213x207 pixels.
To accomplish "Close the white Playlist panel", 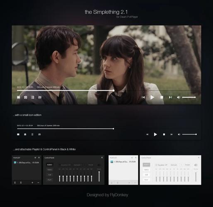I will pos(136,158).
